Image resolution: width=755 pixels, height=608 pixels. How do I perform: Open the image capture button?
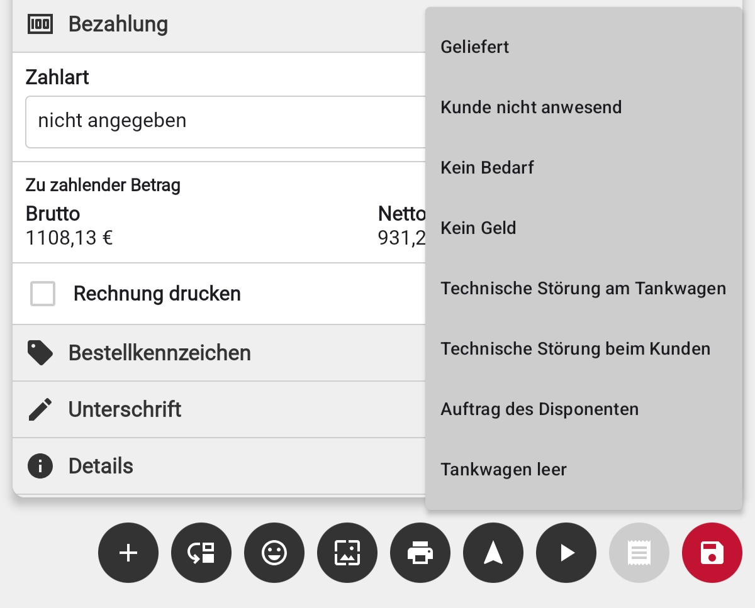coord(347,553)
